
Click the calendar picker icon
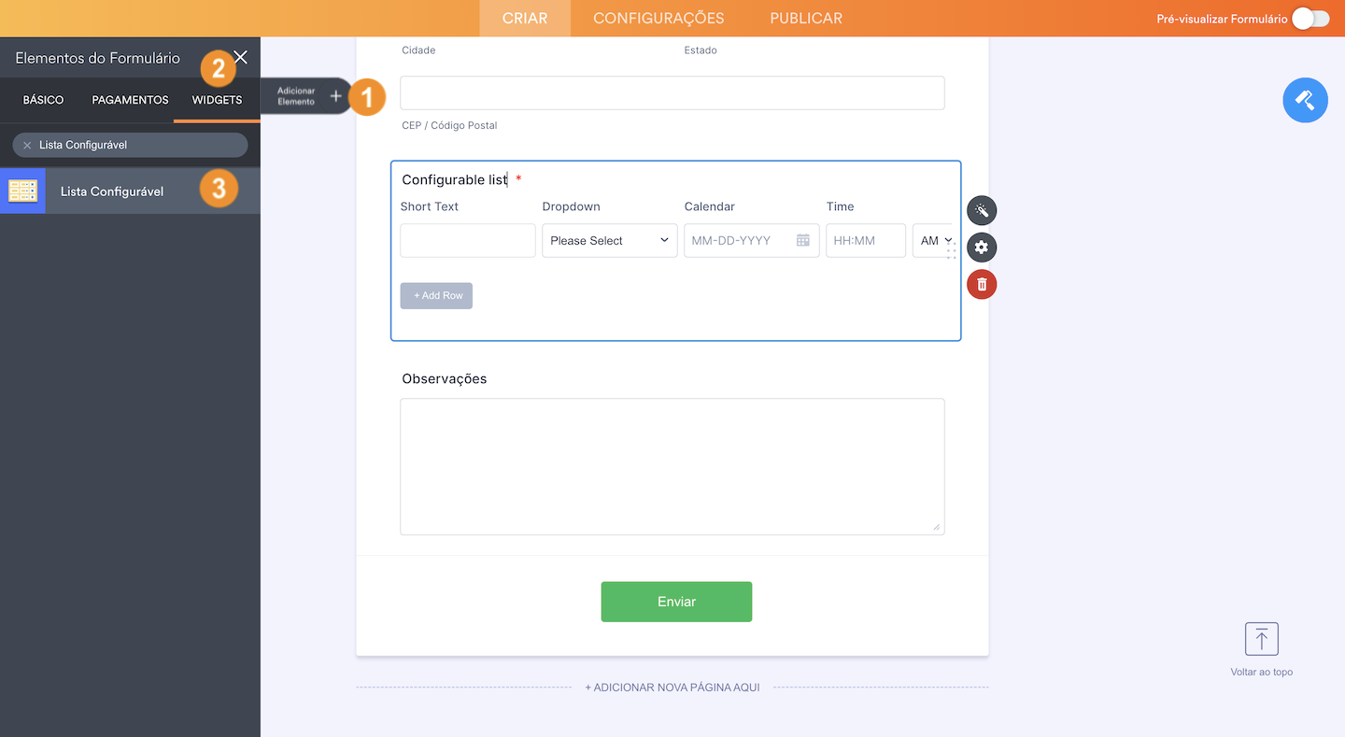pos(802,240)
